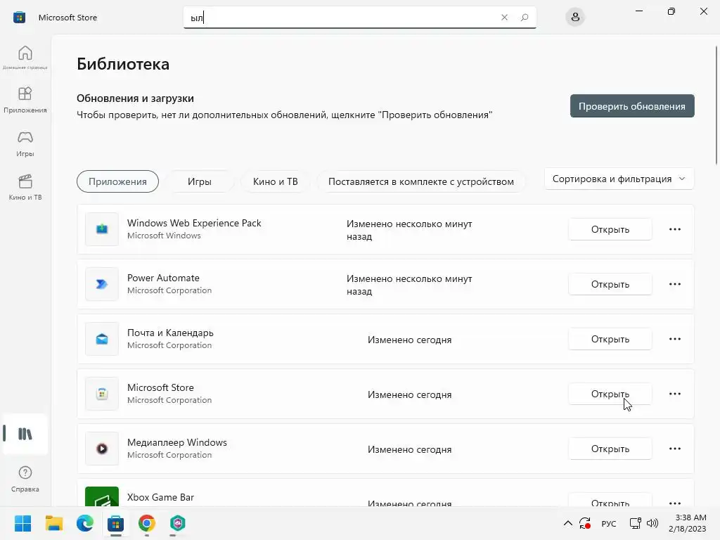Click the user account profile icon
The image size is (720, 540).
click(575, 18)
